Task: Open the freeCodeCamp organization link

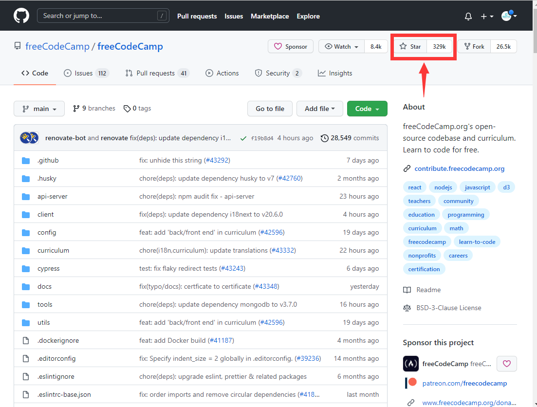Action: (x=57, y=46)
